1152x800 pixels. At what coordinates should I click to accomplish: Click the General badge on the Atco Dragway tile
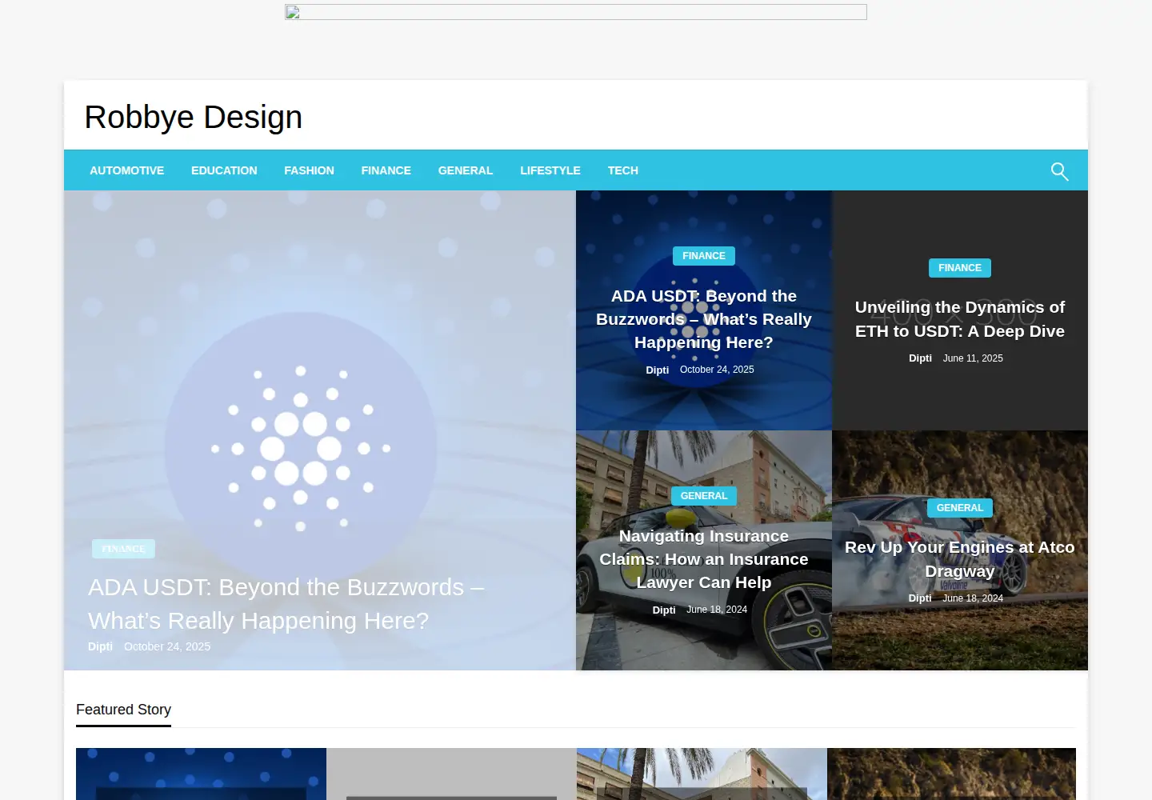pos(960,508)
